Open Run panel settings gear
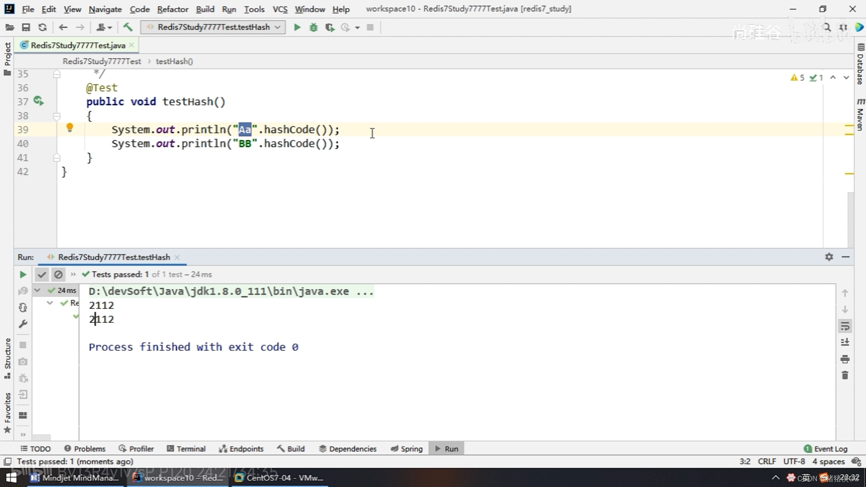This screenshot has width=866, height=487. tap(829, 257)
